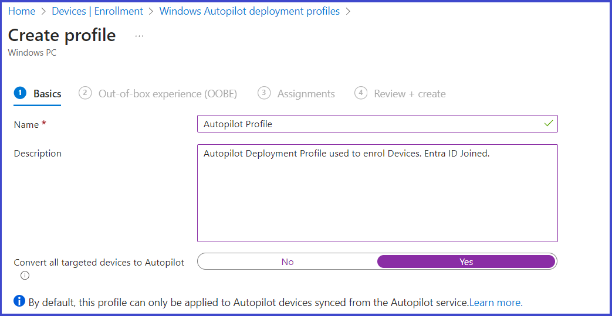The image size is (612, 316).
Task: Click the step 3 circle for Assignments
Action: pyautogui.click(x=264, y=93)
